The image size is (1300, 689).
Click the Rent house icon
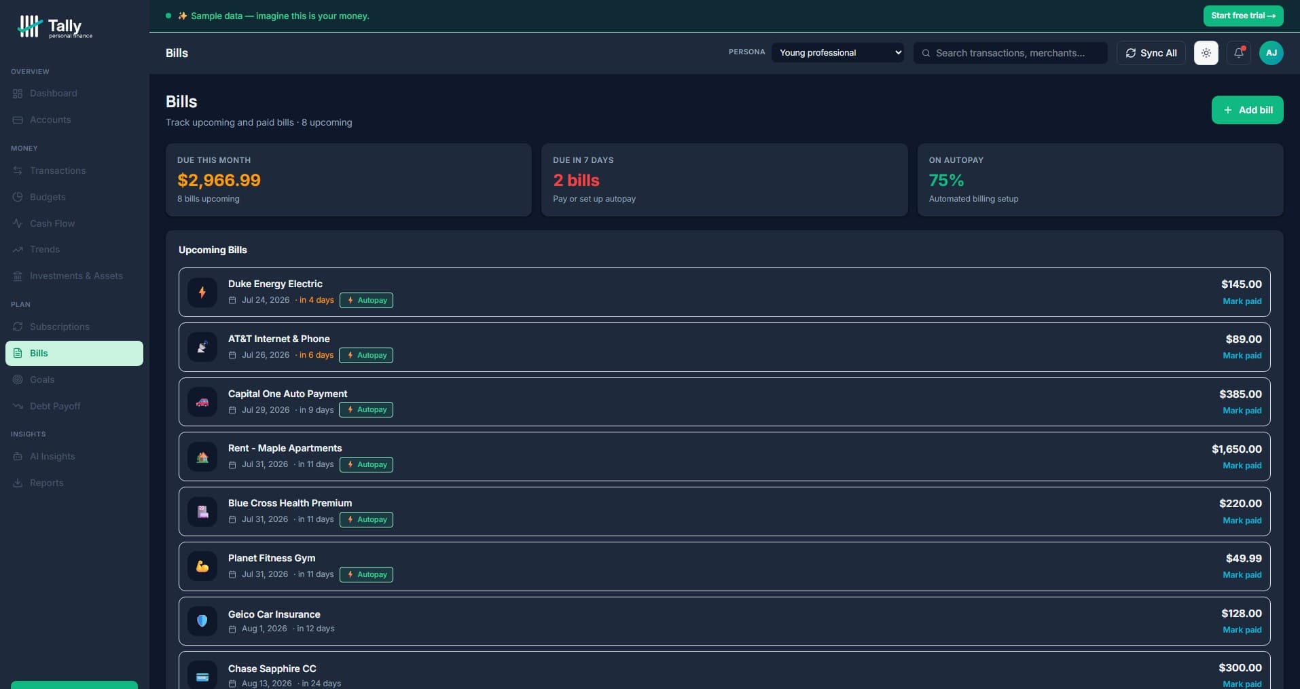click(x=202, y=457)
